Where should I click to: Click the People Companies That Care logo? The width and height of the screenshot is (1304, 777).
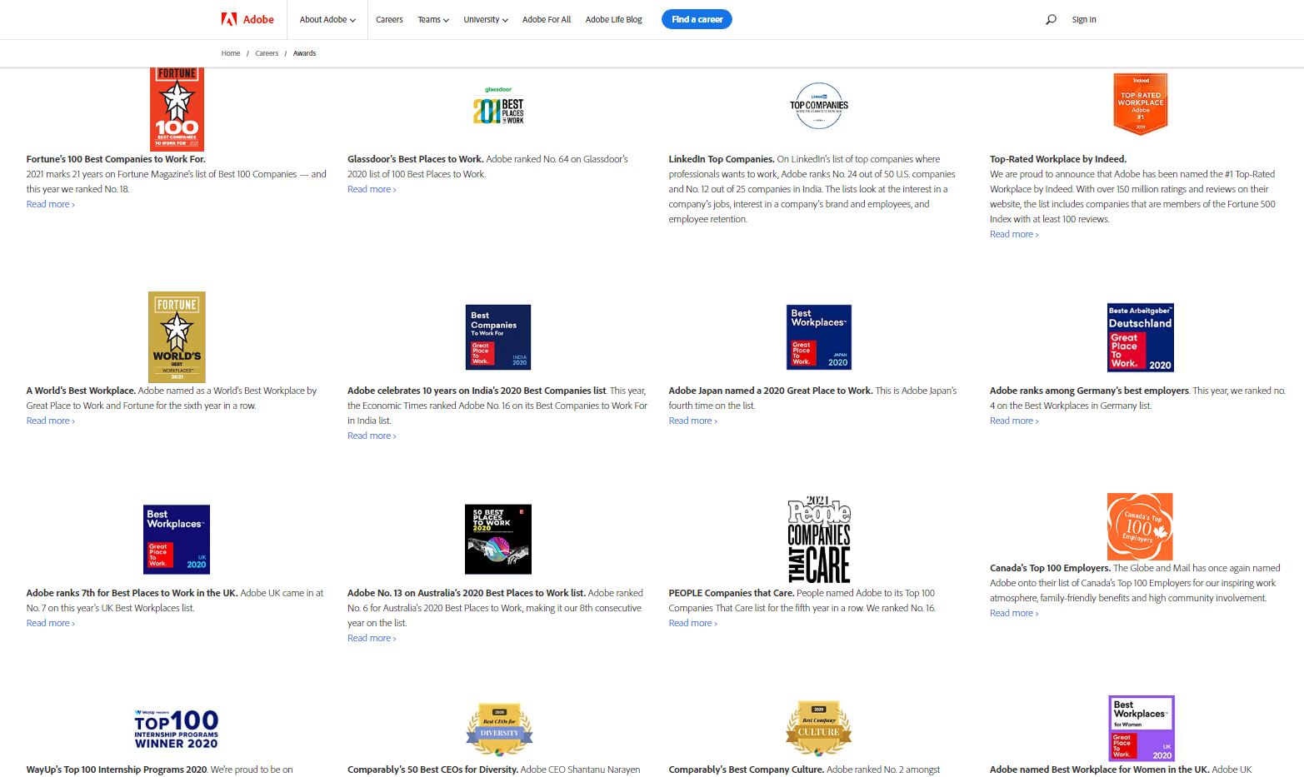819,540
